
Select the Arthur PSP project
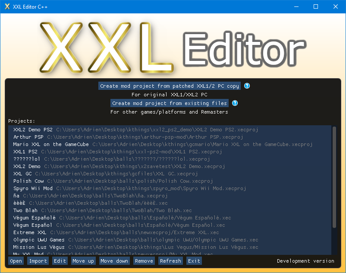coord(170,137)
